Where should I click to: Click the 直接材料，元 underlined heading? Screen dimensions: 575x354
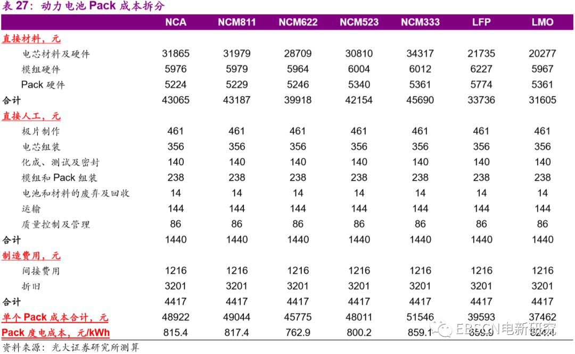point(31,38)
